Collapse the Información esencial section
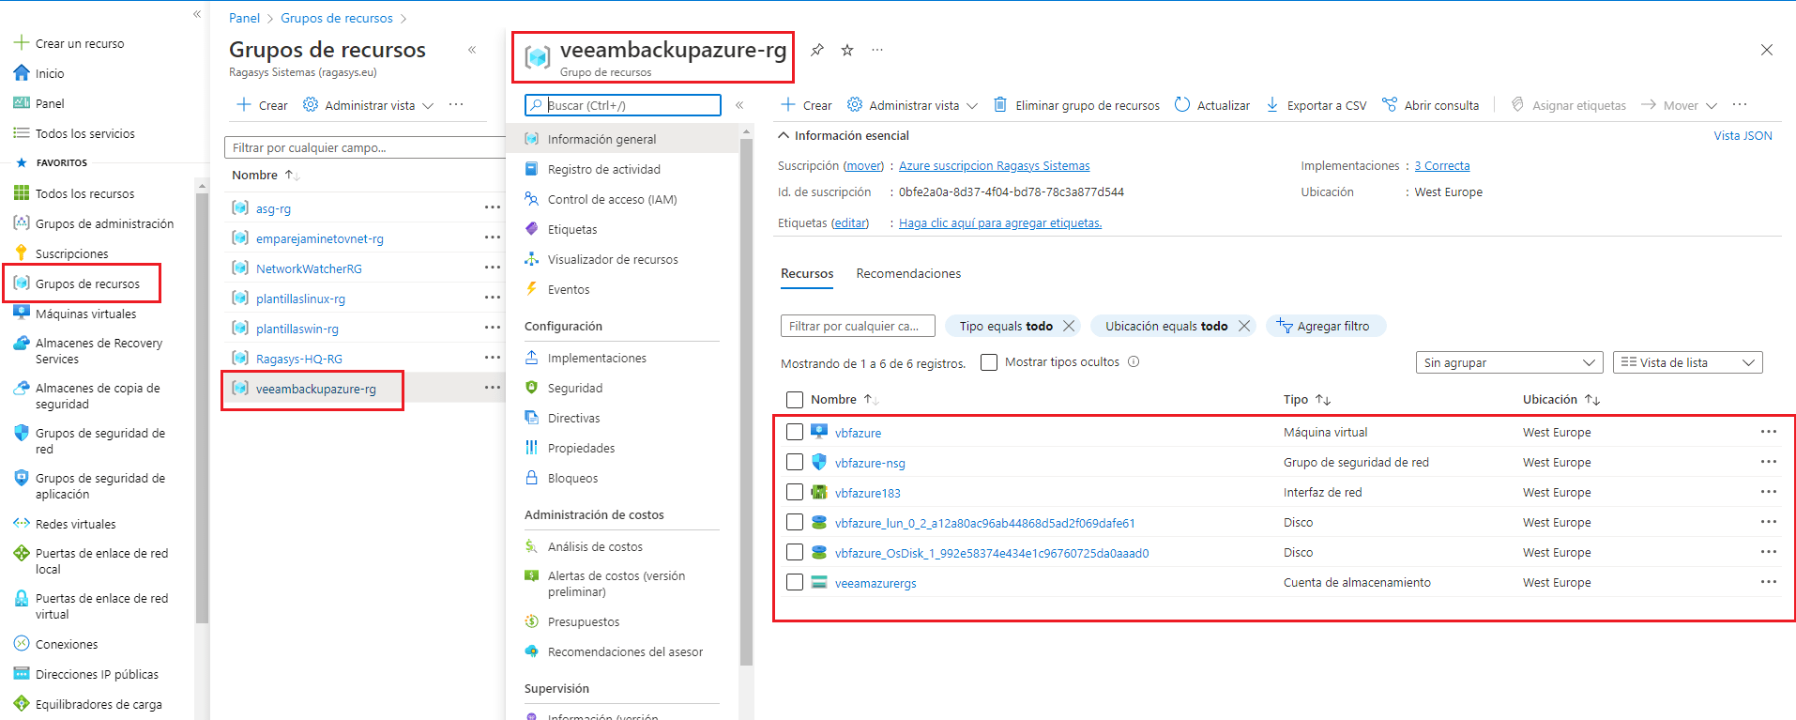This screenshot has height=720, width=1796. [x=784, y=135]
